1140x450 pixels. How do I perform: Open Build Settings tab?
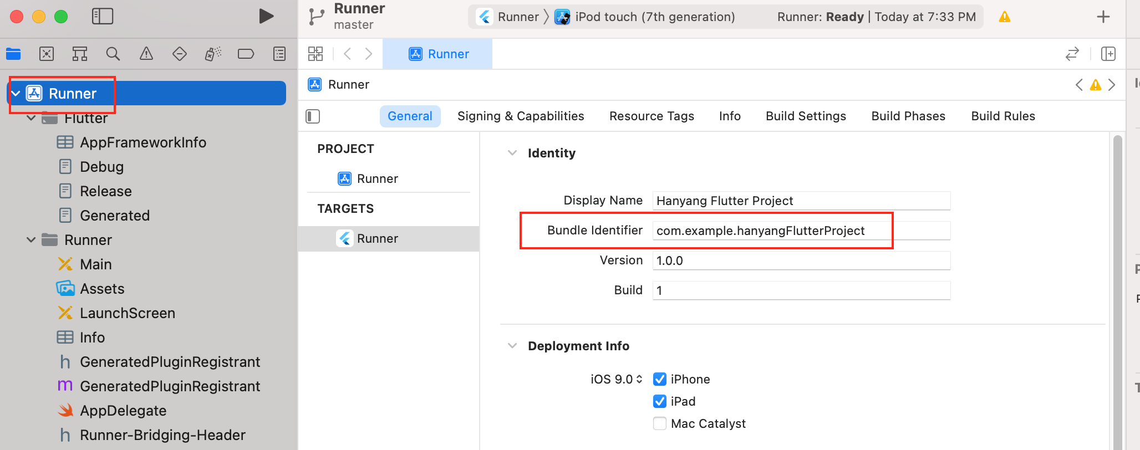pos(806,116)
